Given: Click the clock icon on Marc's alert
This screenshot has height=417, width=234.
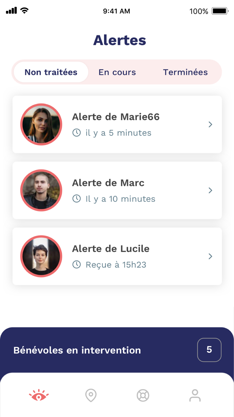Looking at the screenshot, I should (x=76, y=199).
